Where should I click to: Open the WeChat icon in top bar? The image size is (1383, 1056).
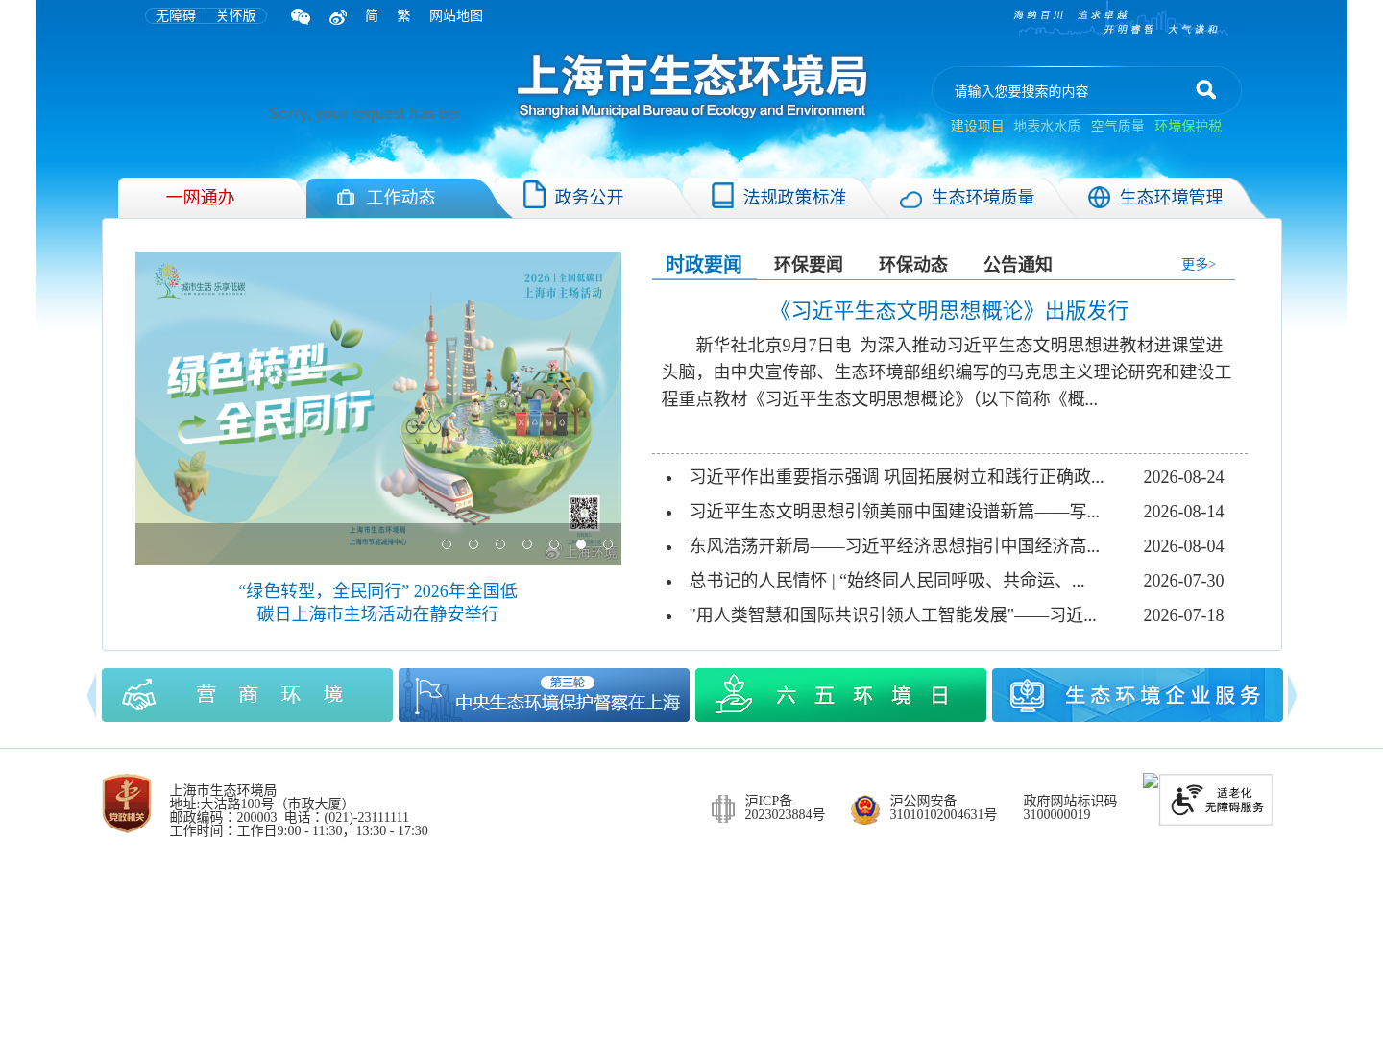pyautogui.click(x=301, y=16)
